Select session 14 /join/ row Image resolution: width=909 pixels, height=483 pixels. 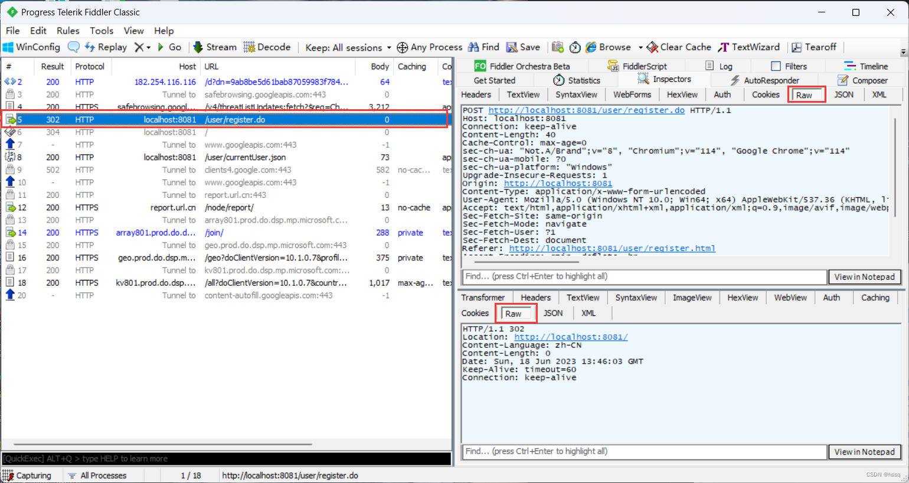click(227, 233)
